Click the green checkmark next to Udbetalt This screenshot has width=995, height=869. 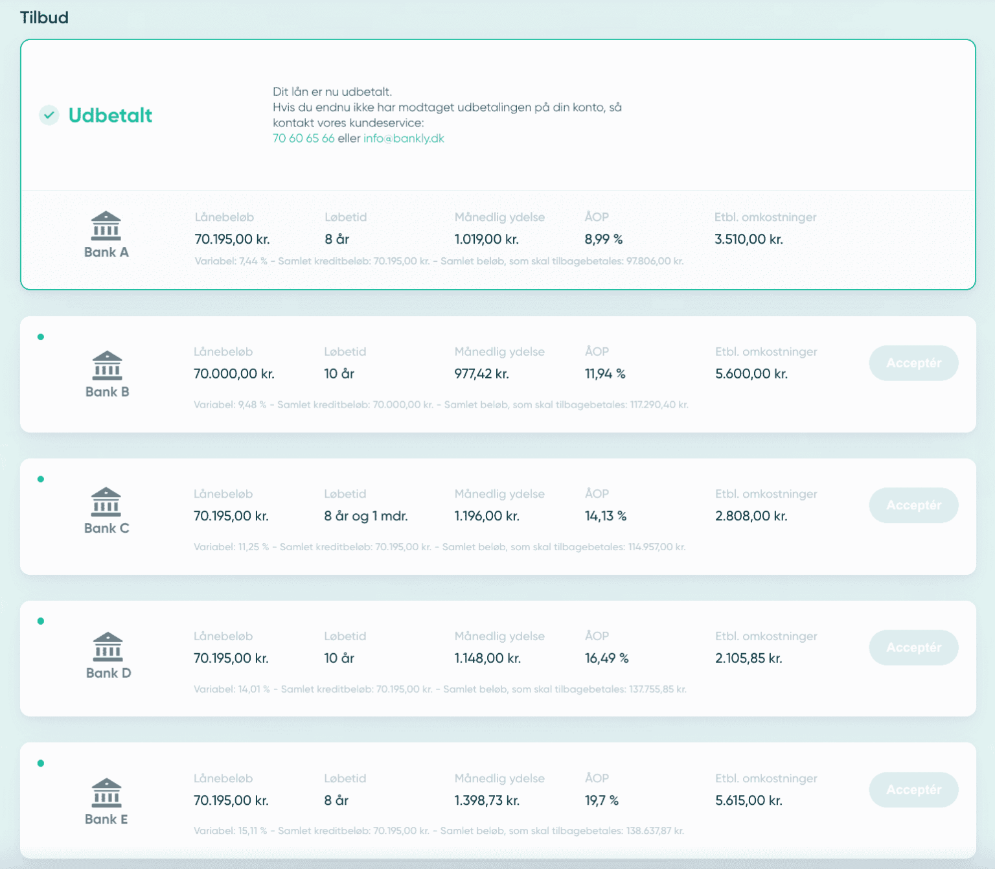click(49, 115)
